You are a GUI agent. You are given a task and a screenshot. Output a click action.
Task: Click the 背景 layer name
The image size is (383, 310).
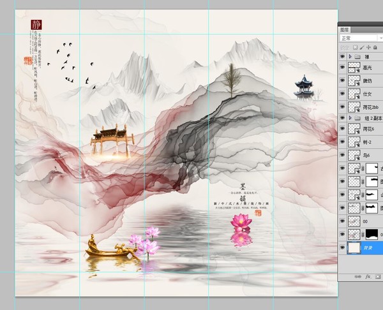point(368,247)
